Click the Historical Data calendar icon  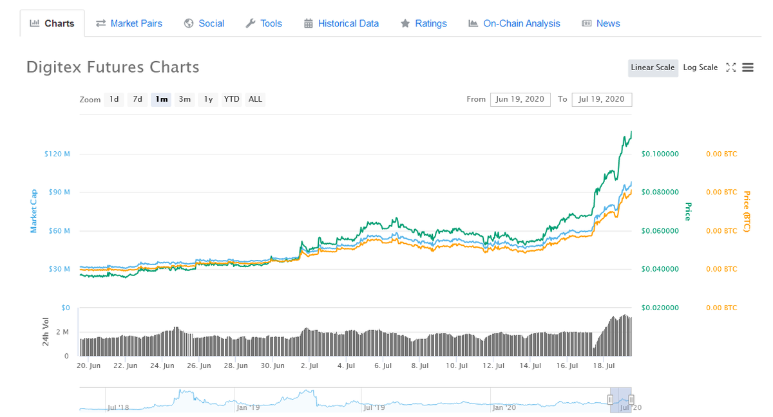[308, 23]
